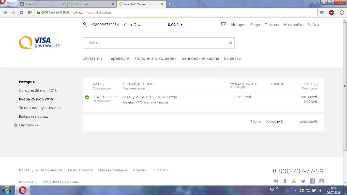Click Visa QIWI Wallet provider entry

point(138,97)
